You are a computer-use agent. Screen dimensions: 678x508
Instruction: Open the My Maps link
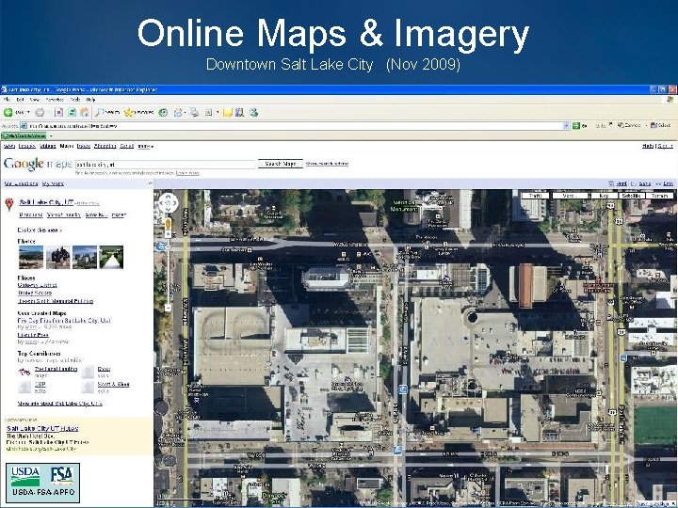pos(53,183)
